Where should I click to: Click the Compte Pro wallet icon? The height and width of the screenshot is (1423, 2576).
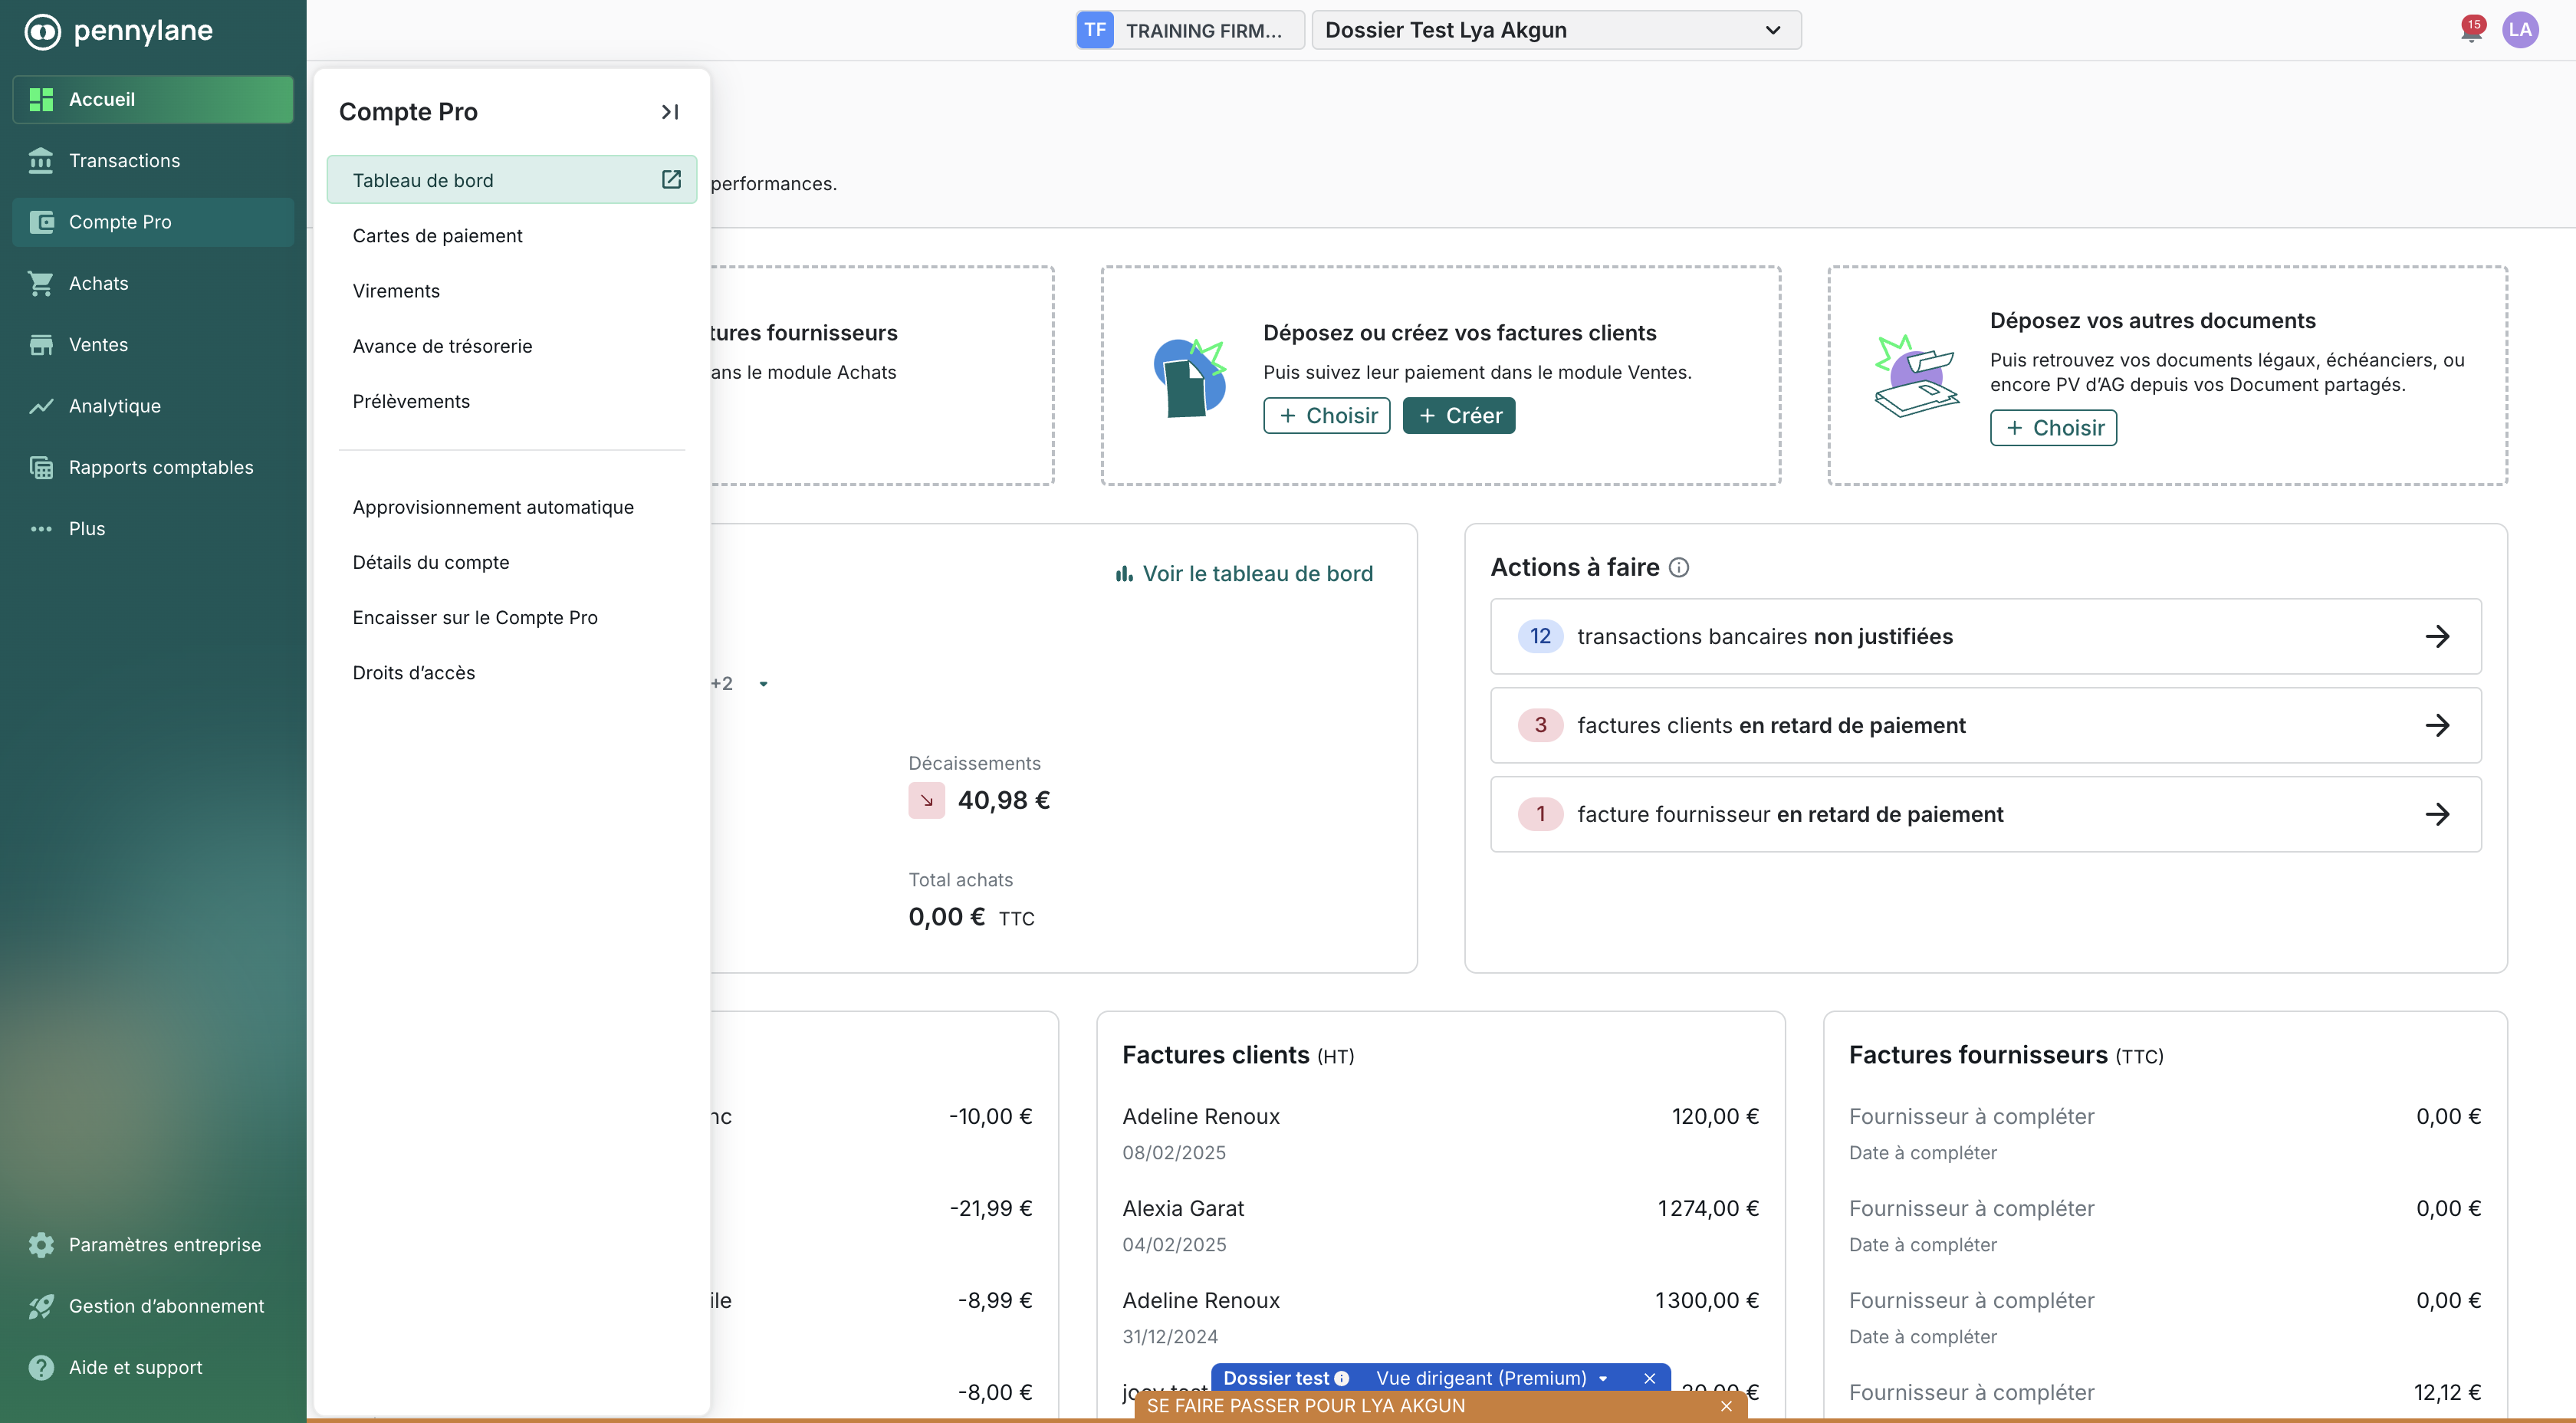click(41, 222)
